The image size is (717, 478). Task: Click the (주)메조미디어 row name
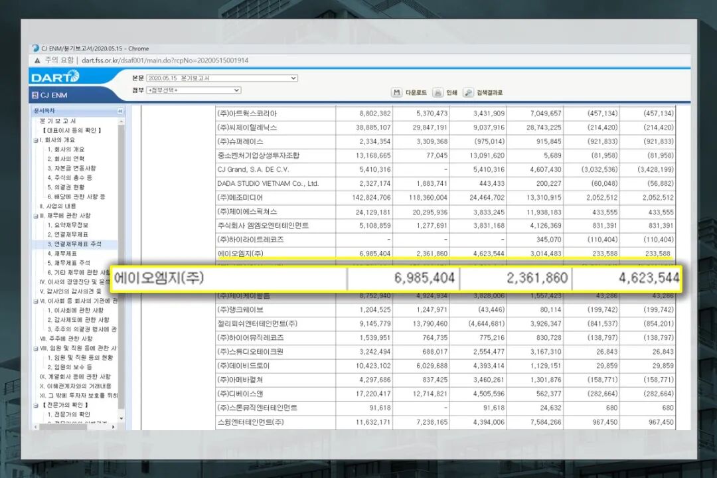point(240,198)
